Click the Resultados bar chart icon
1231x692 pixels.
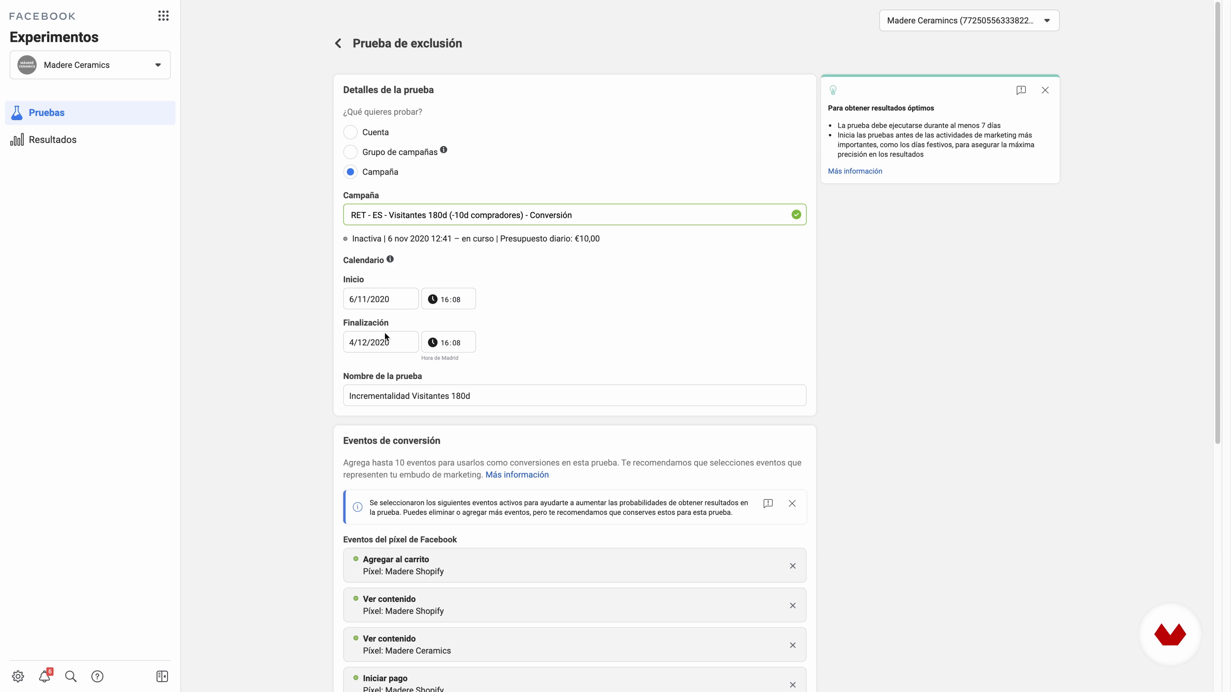17,139
